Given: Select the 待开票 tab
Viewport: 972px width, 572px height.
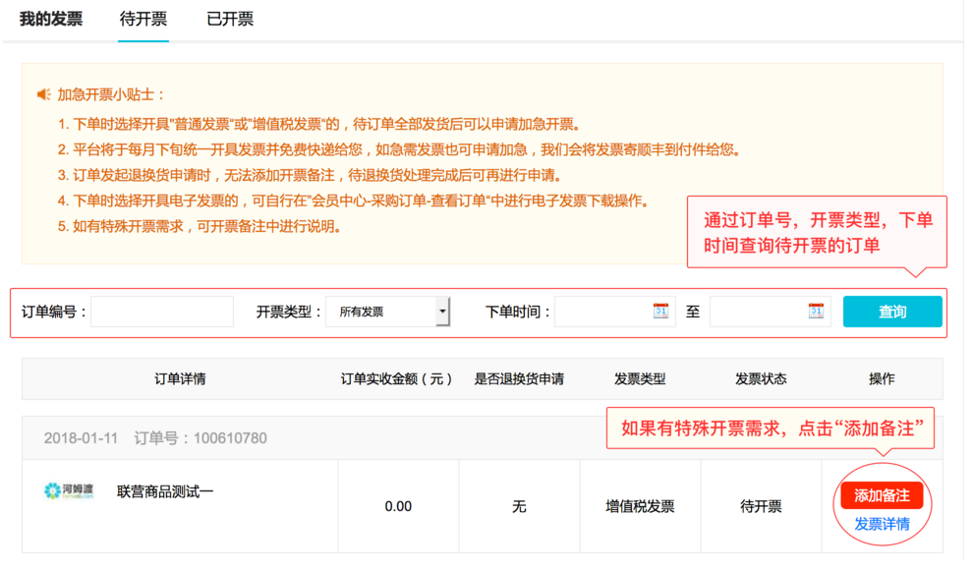Looking at the screenshot, I should click(143, 20).
